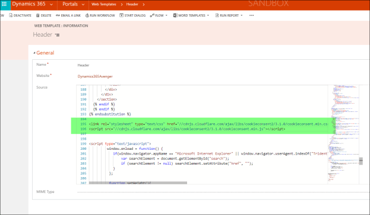Viewport: 370px width, 215px height.
Task: Open the Header record list menu icon
Action: point(57,35)
